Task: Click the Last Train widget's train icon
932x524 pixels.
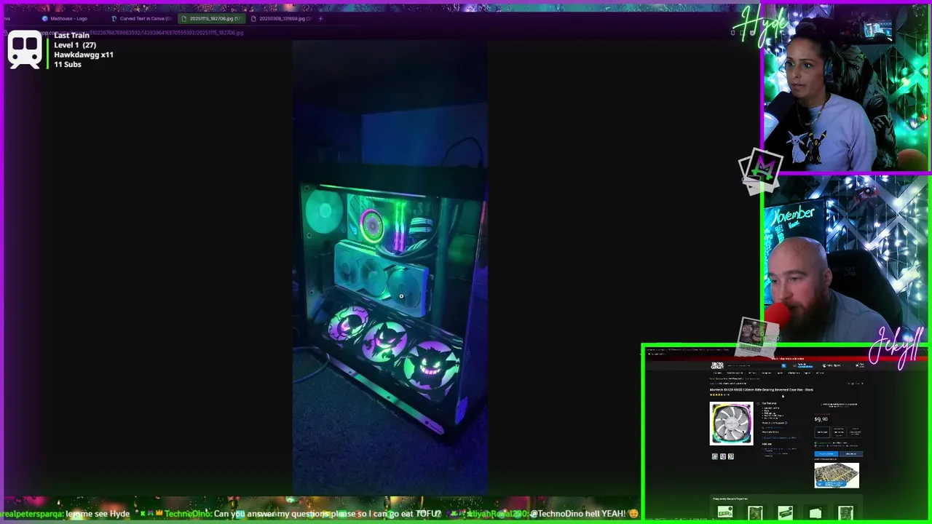Action: pos(25,49)
